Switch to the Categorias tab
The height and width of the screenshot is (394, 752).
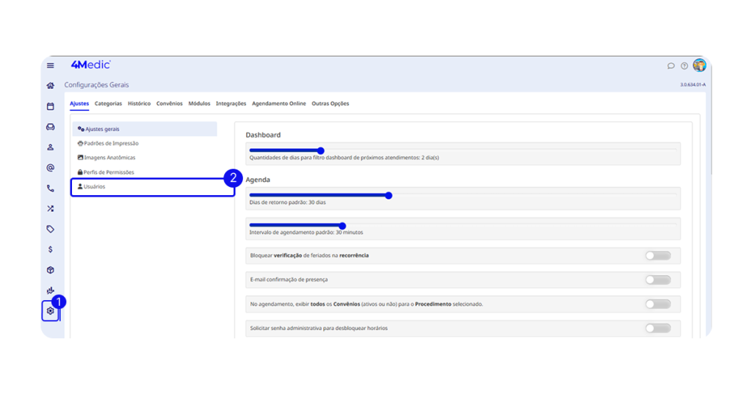(x=108, y=103)
